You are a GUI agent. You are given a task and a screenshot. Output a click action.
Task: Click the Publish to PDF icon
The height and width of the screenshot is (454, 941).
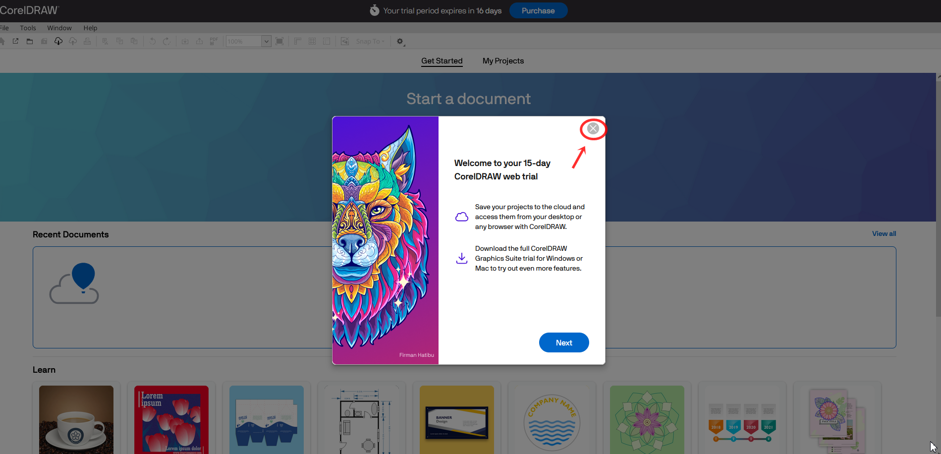[214, 41]
